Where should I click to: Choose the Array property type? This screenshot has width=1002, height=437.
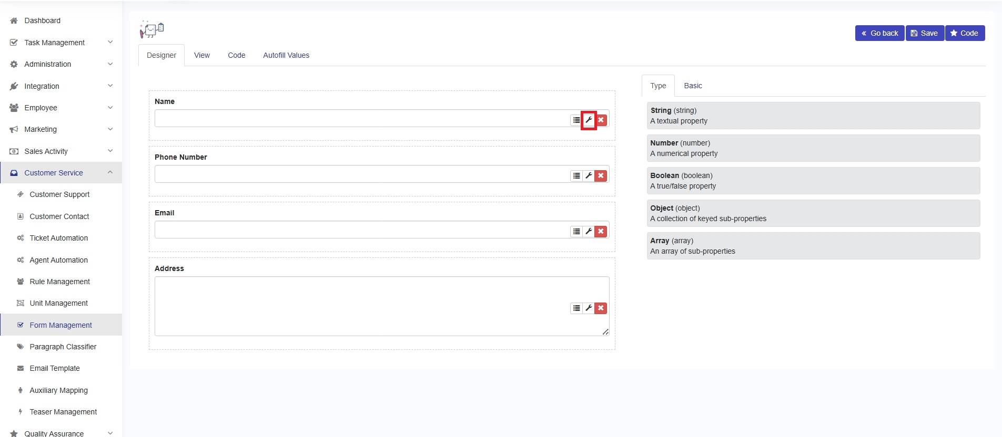(813, 246)
